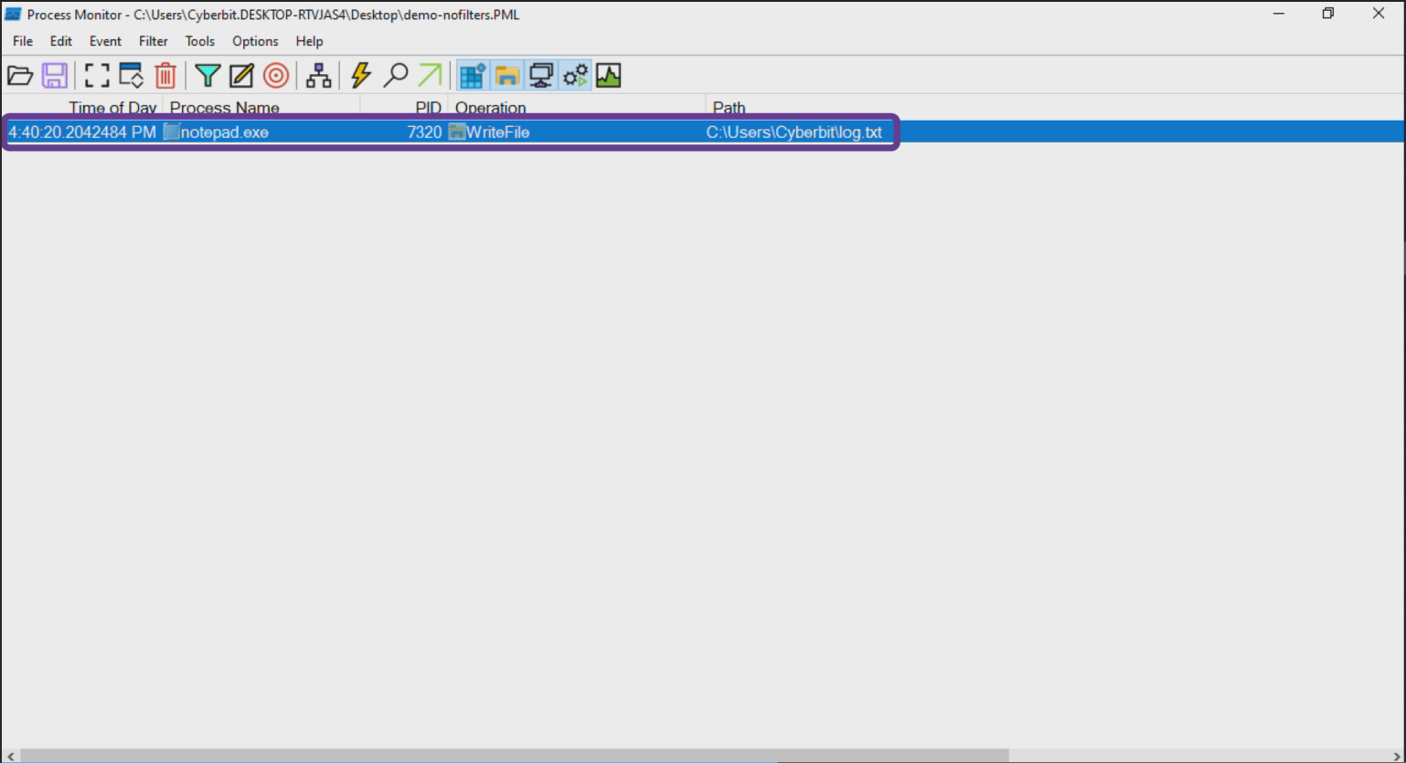Image resolution: width=1406 pixels, height=763 pixels.
Task: Show the Process Tree icon
Action: pos(318,76)
